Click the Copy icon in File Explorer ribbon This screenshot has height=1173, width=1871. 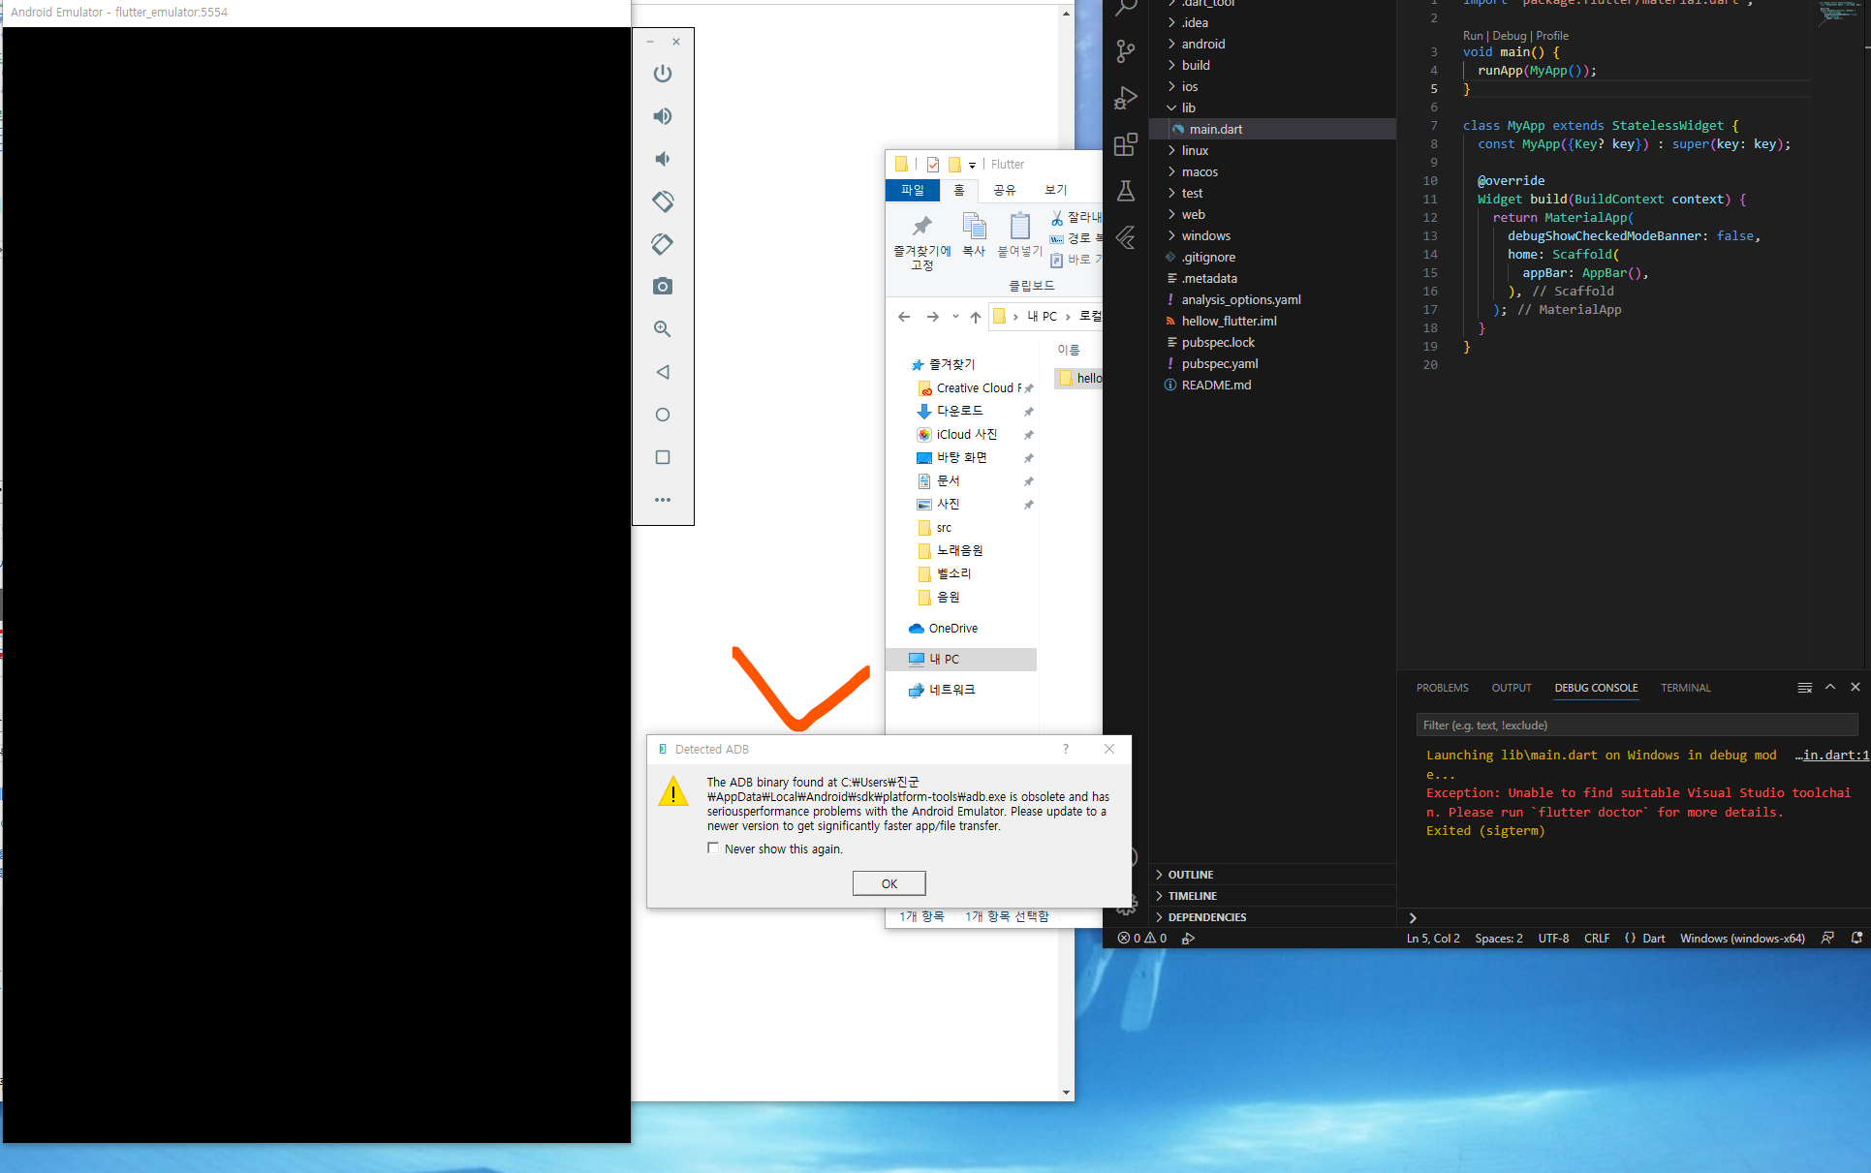coord(974,227)
